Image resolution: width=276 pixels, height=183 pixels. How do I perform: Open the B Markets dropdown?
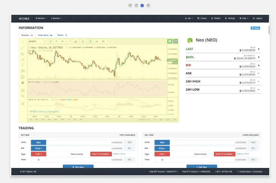point(41,18)
